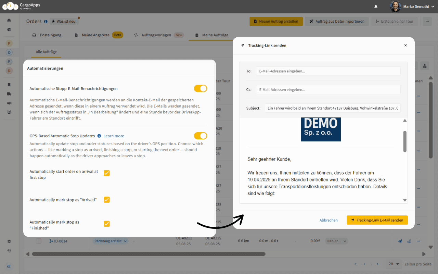Open the team members icon in the sidebar
The height and width of the screenshot is (274, 438).
(9, 112)
